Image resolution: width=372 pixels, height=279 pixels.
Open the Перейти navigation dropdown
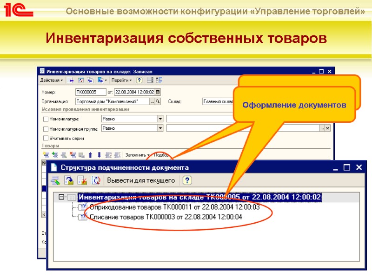[123, 80]
